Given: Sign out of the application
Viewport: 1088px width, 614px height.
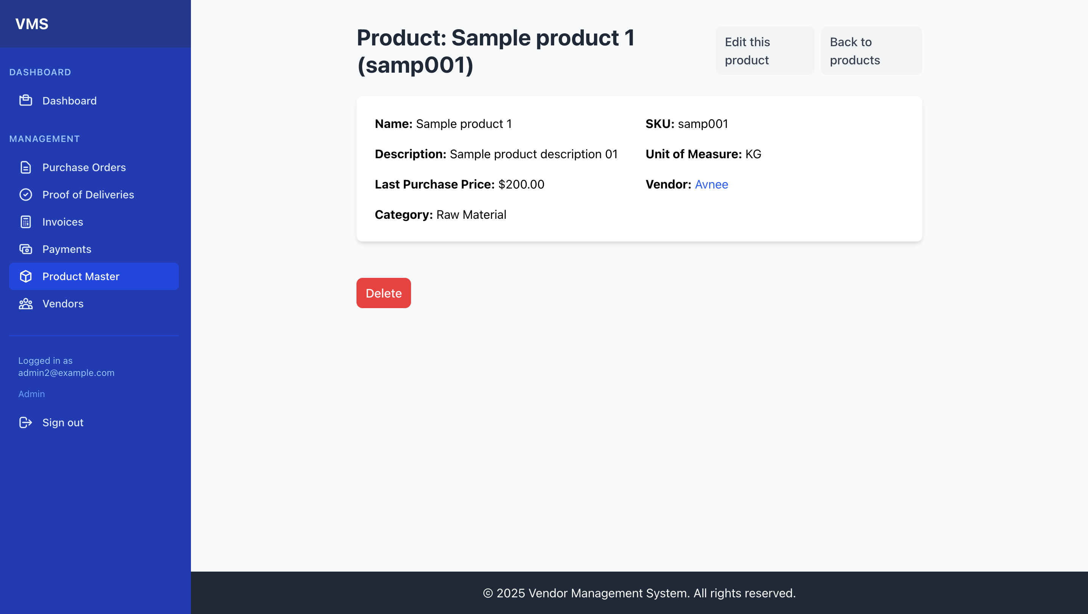Looking at the screenshot, I should (63, 422).
